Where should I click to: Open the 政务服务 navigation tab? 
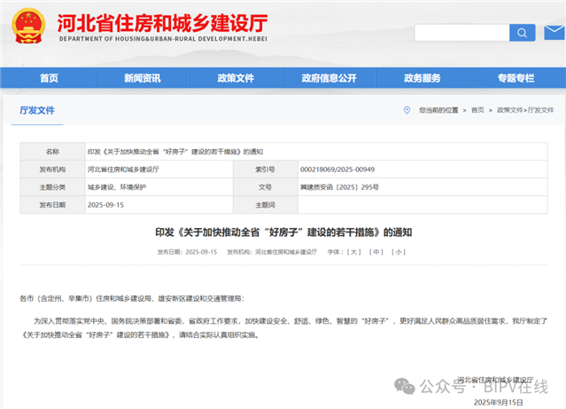pyautogui.click(x=422, y=78)
